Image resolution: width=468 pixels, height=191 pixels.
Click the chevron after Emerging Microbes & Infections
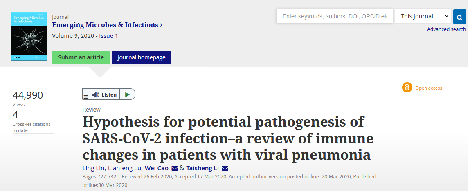tap(161, 25)
